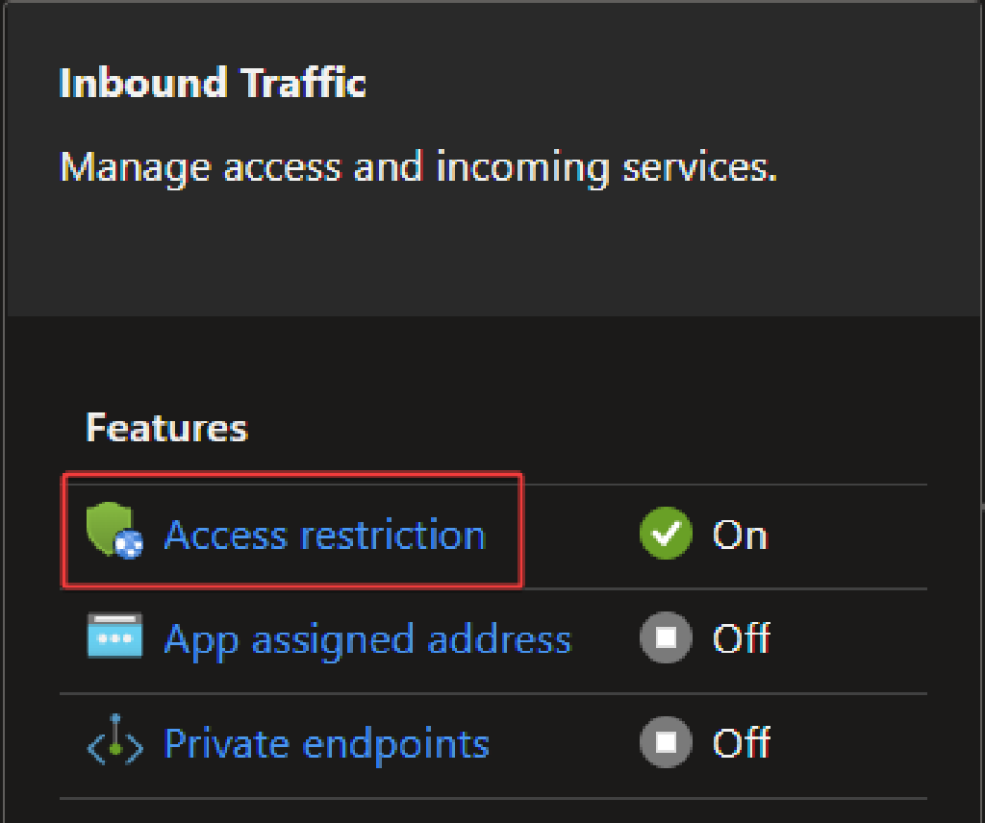
Task: Select the window-style icon near App assigned address
Action: pyautogui.click(x=115, y=637)
